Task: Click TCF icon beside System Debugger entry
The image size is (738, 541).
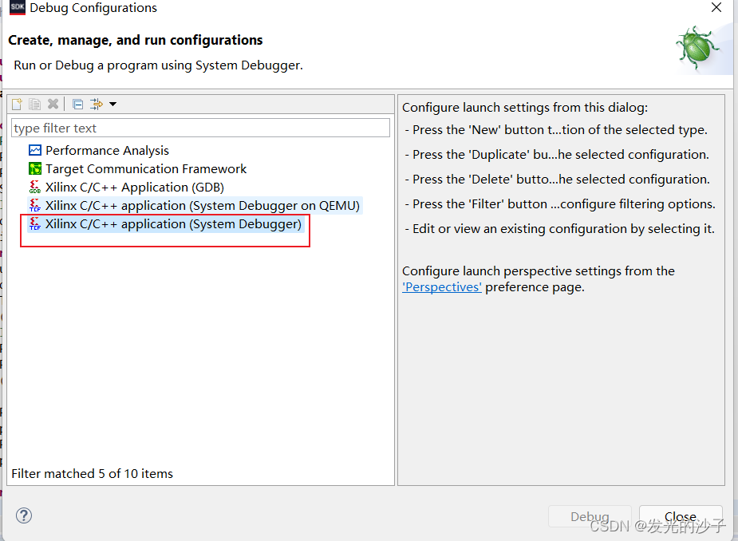Action: click(x=35, y=223)
